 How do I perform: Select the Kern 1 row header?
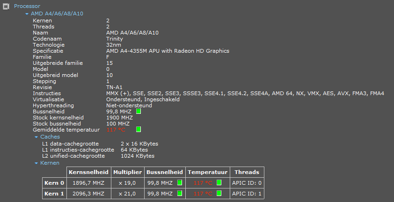54,194
